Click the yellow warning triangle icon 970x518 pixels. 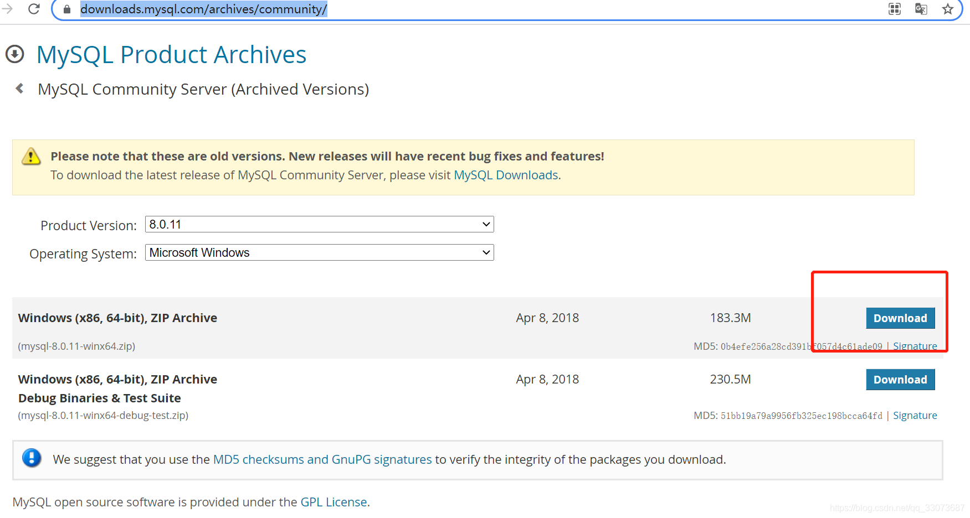[31, 157]
